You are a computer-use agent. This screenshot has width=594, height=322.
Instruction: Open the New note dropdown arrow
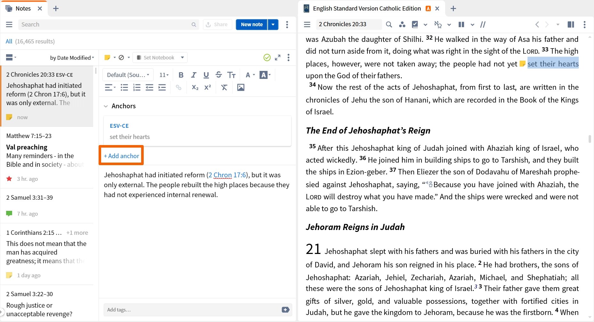273,25
